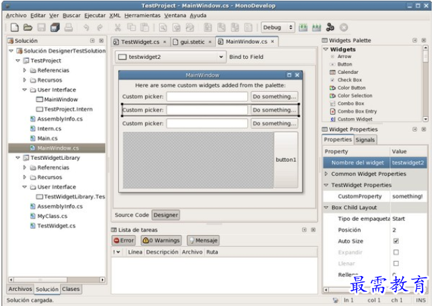Collapse TestWidget Properties section
This screenshot has height=306, width=433.
click(x=326, y=185)
